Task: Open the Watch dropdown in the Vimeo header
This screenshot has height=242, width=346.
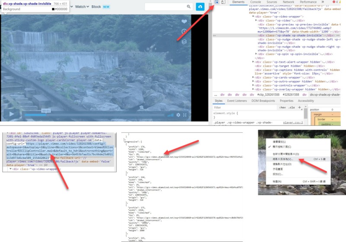Action: [82, 6]
